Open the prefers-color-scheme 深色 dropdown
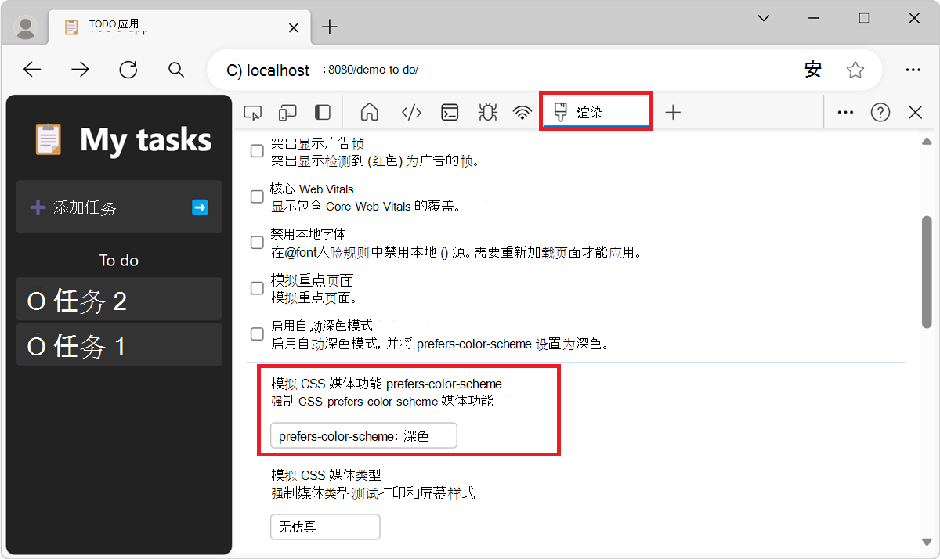Screen dimensions: 940x559 (363, 435)
